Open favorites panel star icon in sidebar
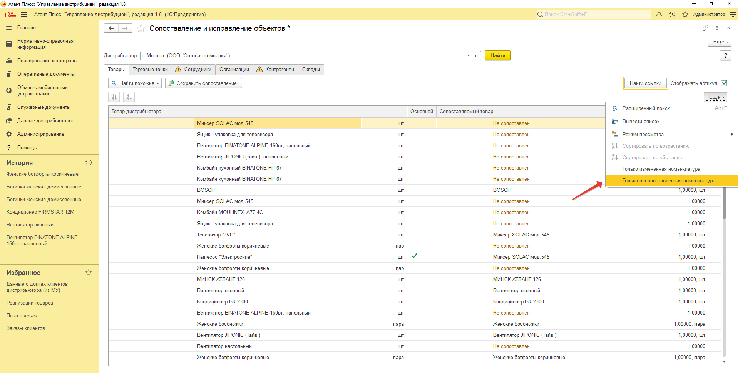738x373 pixels. pos(89,273)
